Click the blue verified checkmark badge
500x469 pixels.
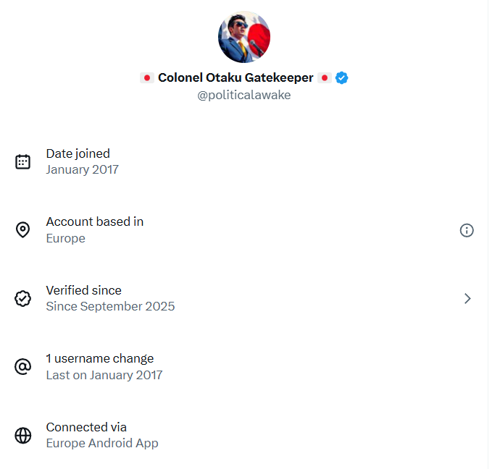(x=342, y=77)
